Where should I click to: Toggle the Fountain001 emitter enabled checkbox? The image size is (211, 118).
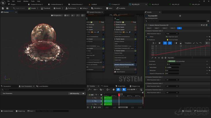(x=146, y=16)
